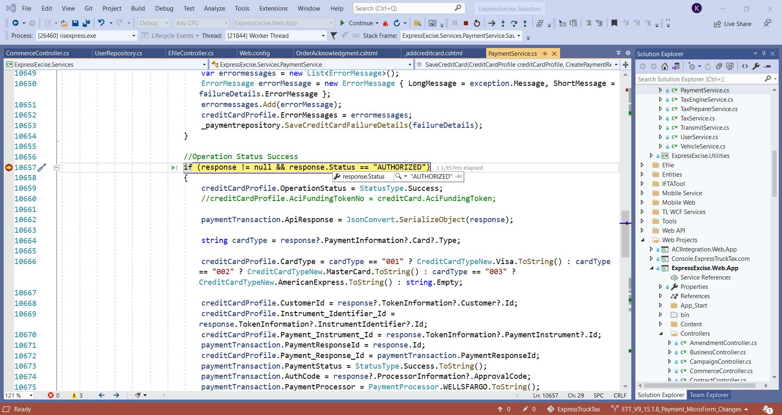Click the 3 warnings indicator
The image size is (782, 415).
pos(77,395)
